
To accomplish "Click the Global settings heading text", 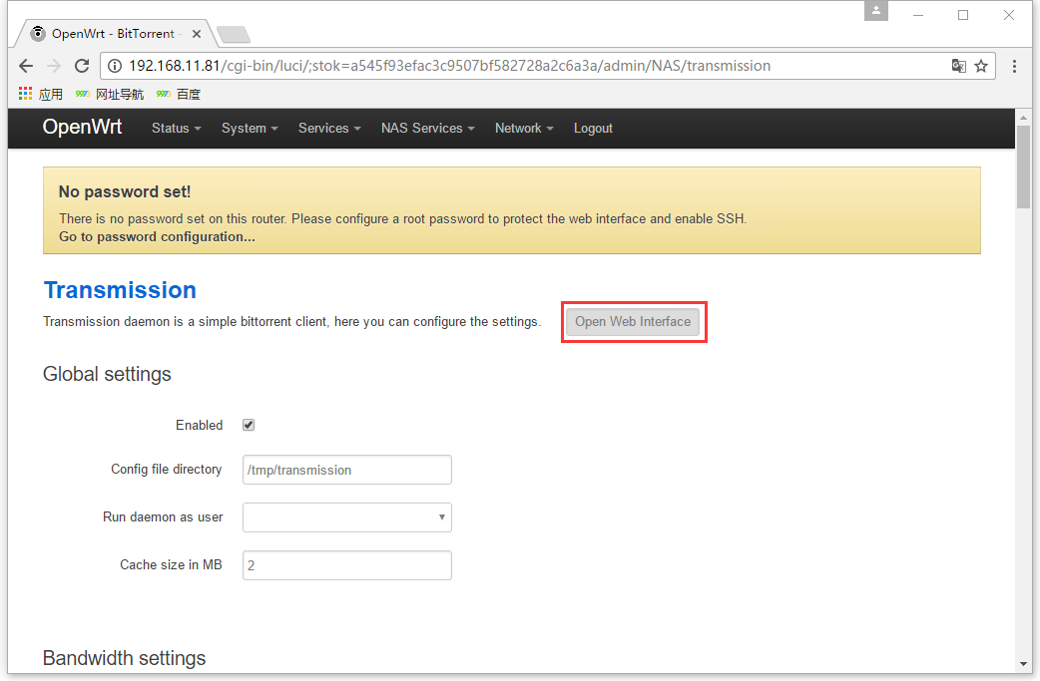I will tap(107, 374).
